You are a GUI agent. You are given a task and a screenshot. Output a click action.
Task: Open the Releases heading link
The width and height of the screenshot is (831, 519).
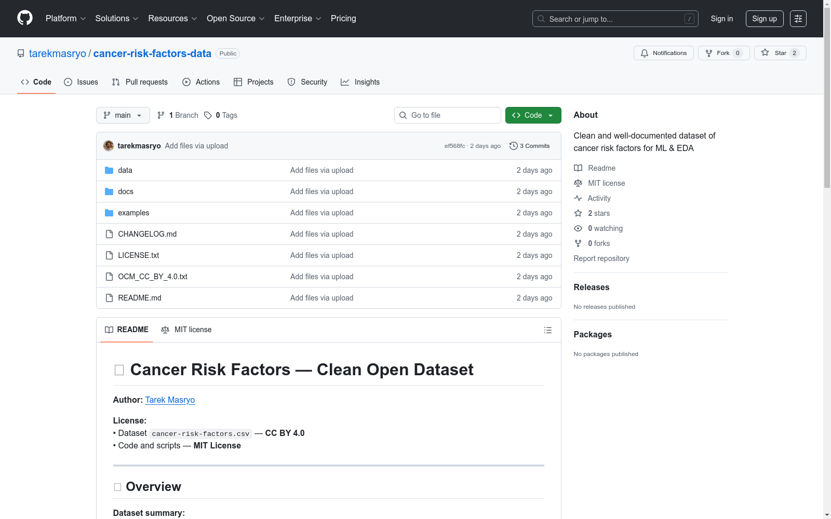coord(592,287)
